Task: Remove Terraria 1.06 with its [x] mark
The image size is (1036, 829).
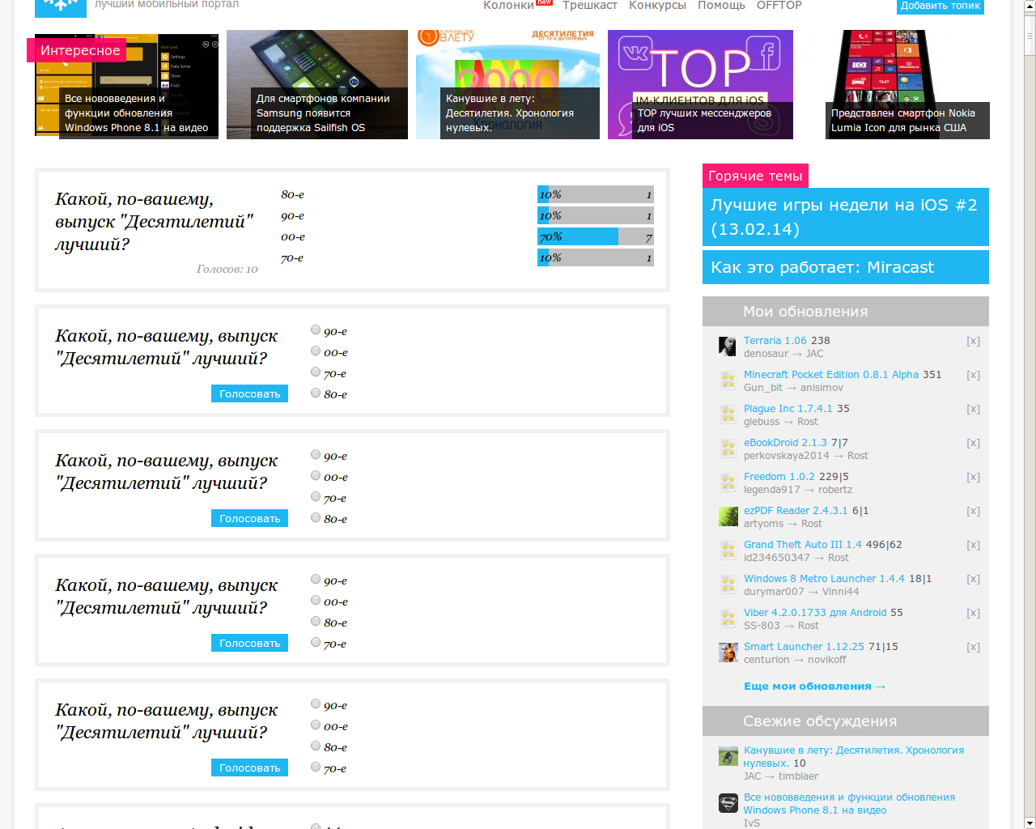Action: coord(973,341)
